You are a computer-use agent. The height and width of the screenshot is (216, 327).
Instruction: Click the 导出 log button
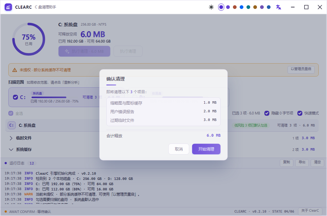tap(302, 163)
